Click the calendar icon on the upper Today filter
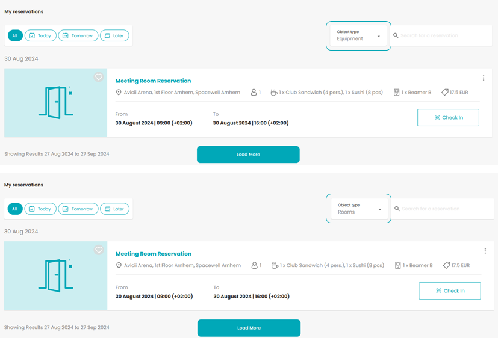This screenshot has width=498, height=338. click(32, 35)
